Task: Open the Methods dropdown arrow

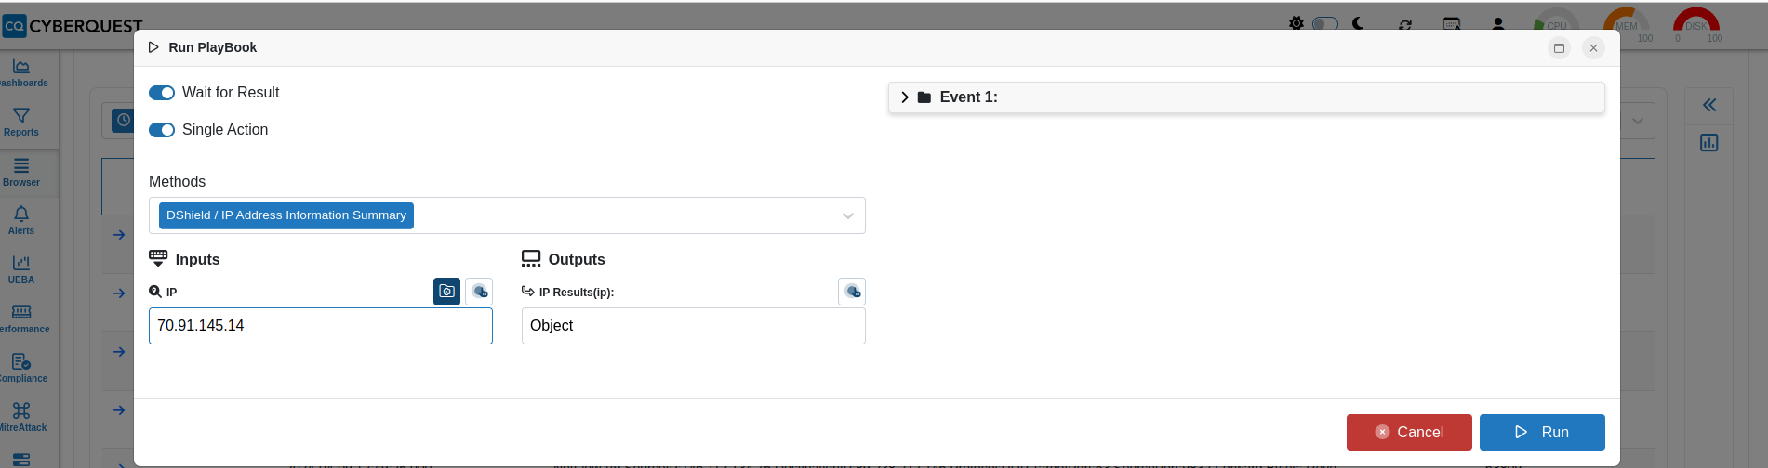Action: click(848, 215)
